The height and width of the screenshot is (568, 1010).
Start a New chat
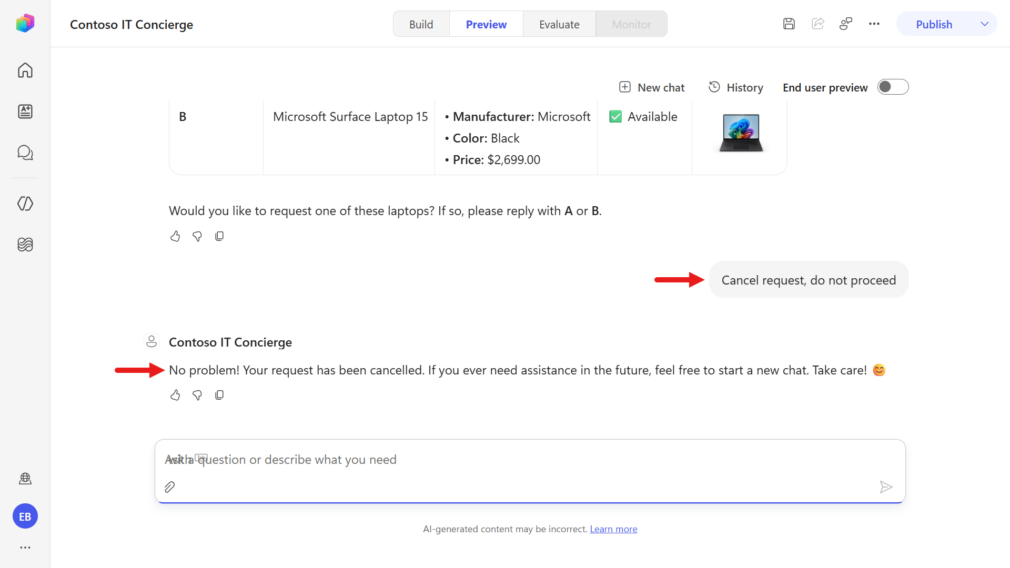[x=652, y=87]
